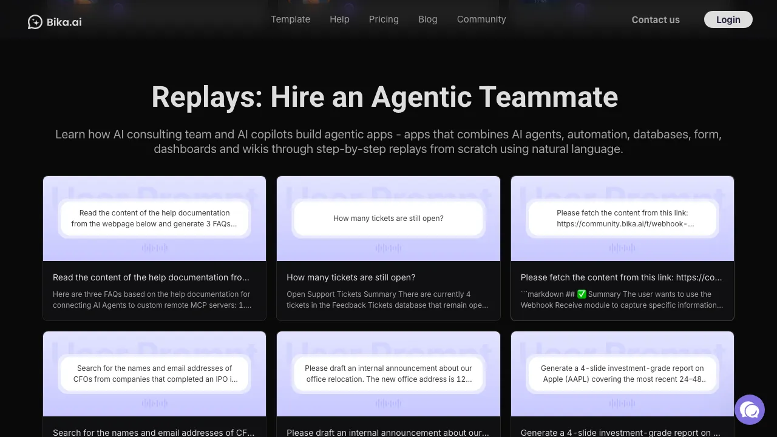Click 'How many tickets are still open?' title

click(x=351, y=277)
